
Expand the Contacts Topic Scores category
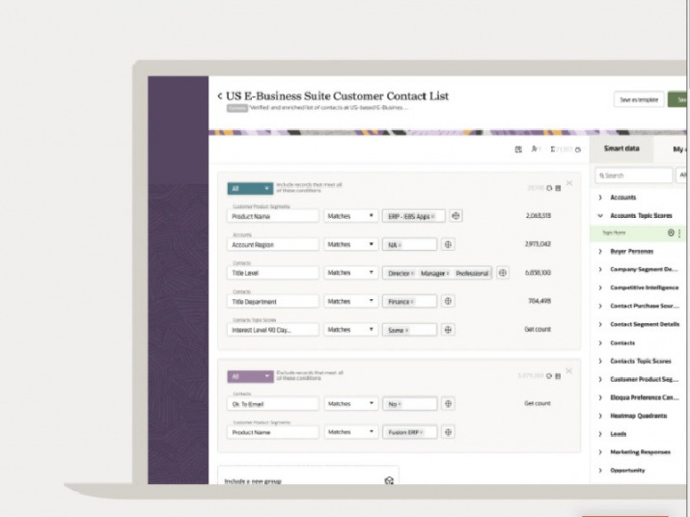pyautogui.click(x=600, y=361)
